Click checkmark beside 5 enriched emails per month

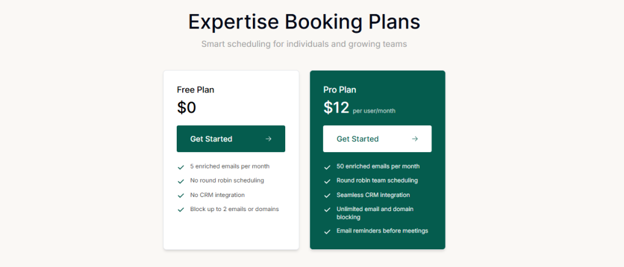(181, 167)
